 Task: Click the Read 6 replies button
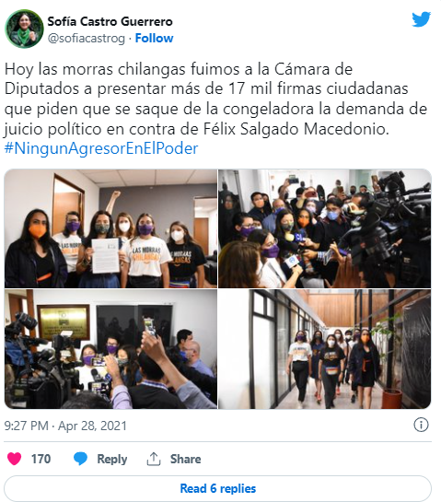click(217, 488)
